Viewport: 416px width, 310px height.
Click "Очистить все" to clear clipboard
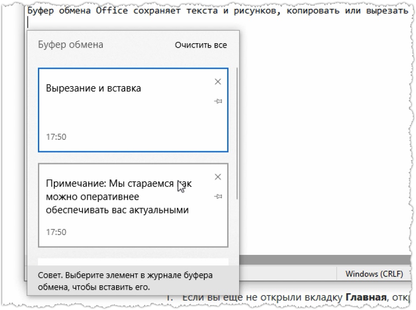coord(201,45)
